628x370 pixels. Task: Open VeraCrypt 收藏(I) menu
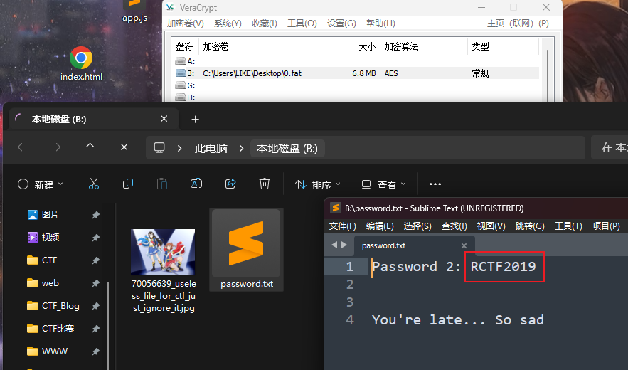coord(265,23)
